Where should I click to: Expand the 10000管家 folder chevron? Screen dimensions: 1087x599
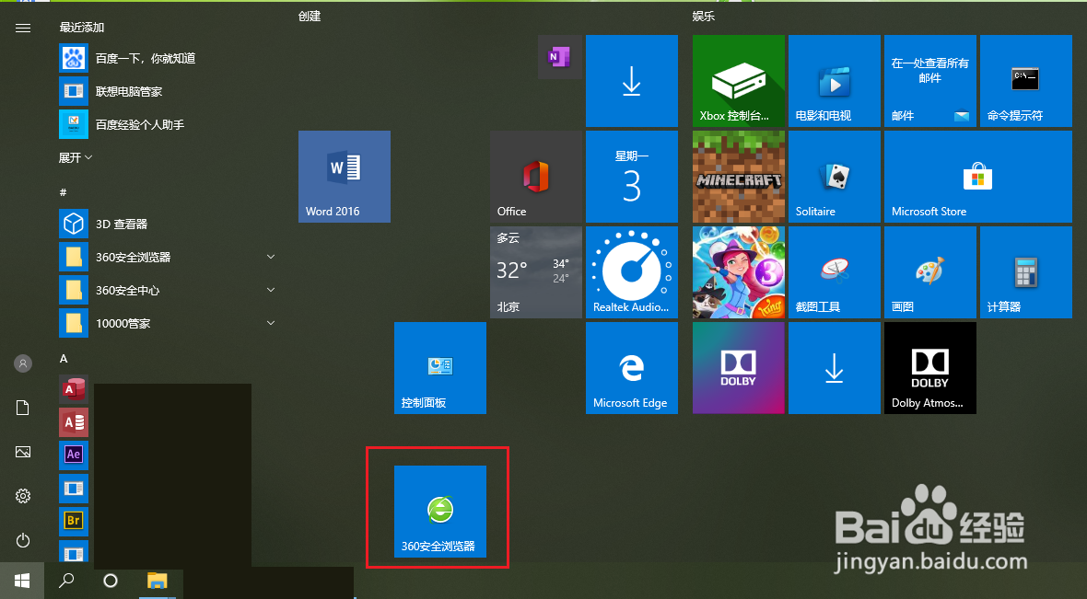(x=270, y=323)
